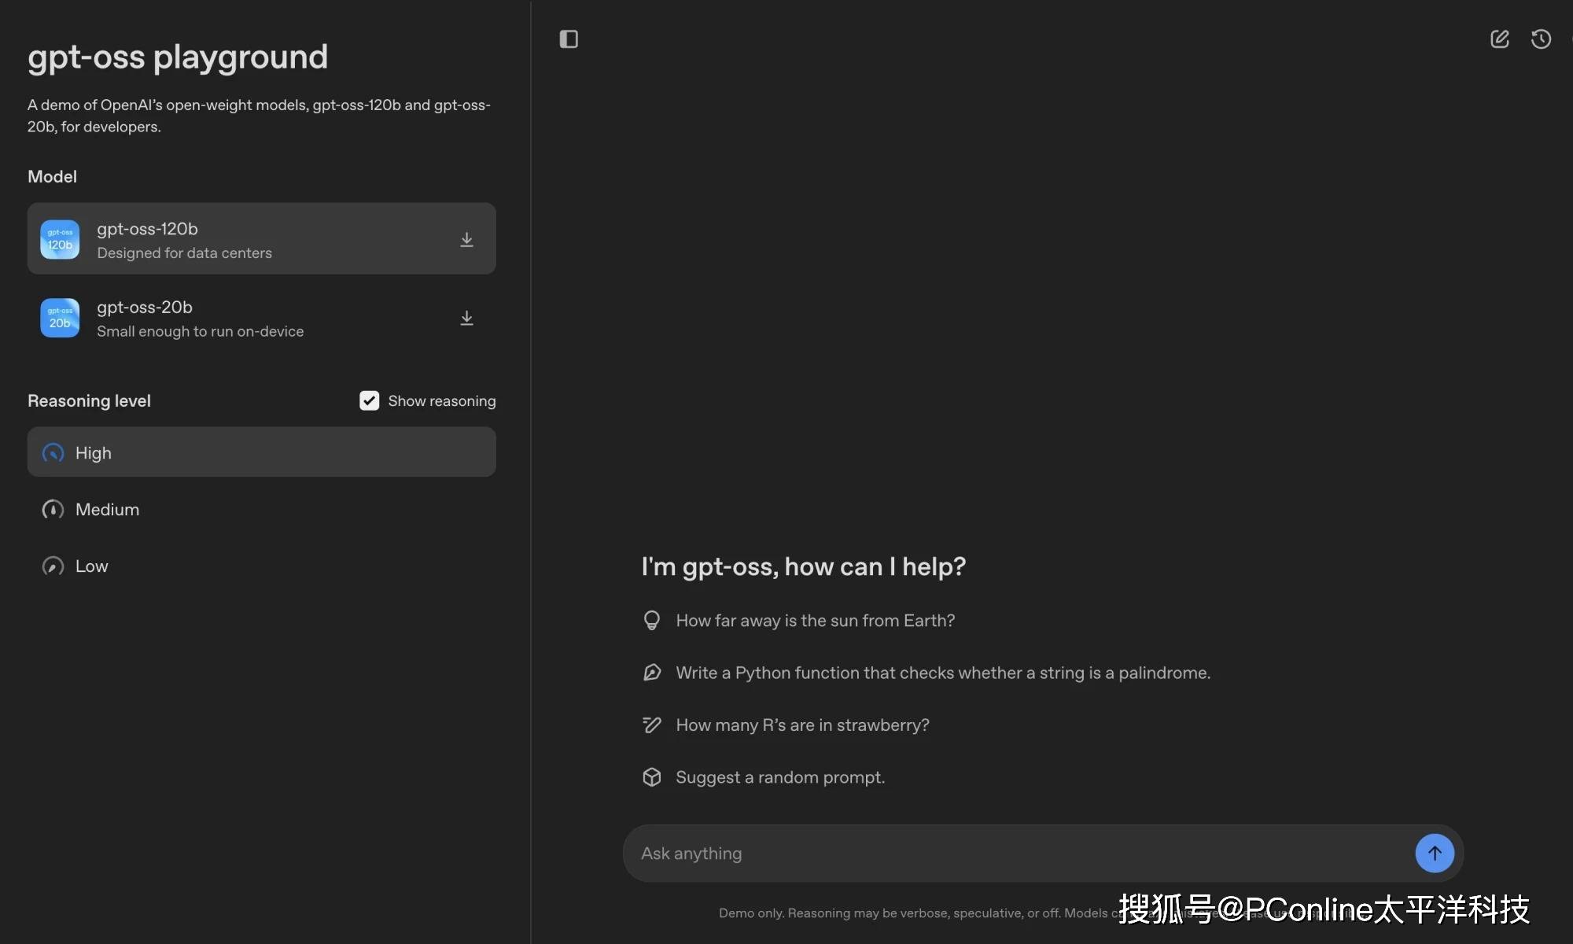This screenshot has width=1573, height=944.
Task: Click the pen icon beside the Python prompt
Action: coord(651,673)
